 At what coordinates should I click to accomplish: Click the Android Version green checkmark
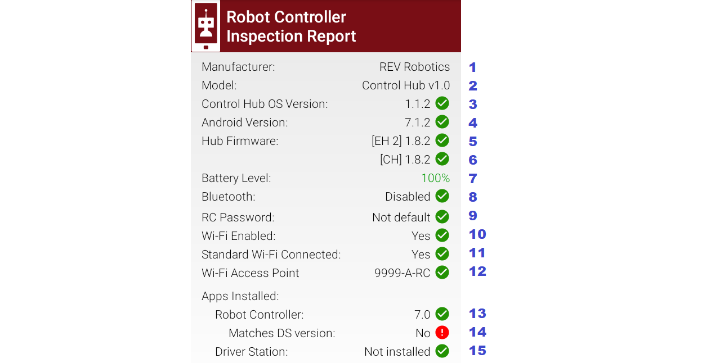tap(442, 122)
